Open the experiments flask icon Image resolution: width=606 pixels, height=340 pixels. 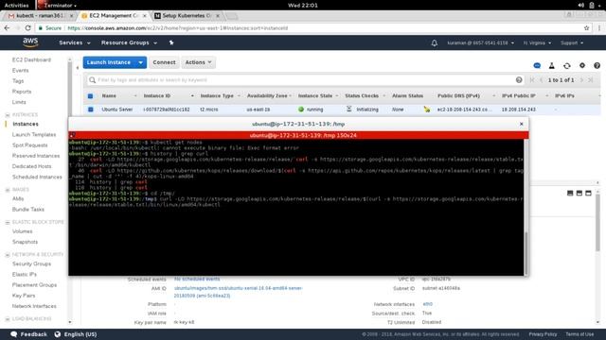[x=551, y=65]
